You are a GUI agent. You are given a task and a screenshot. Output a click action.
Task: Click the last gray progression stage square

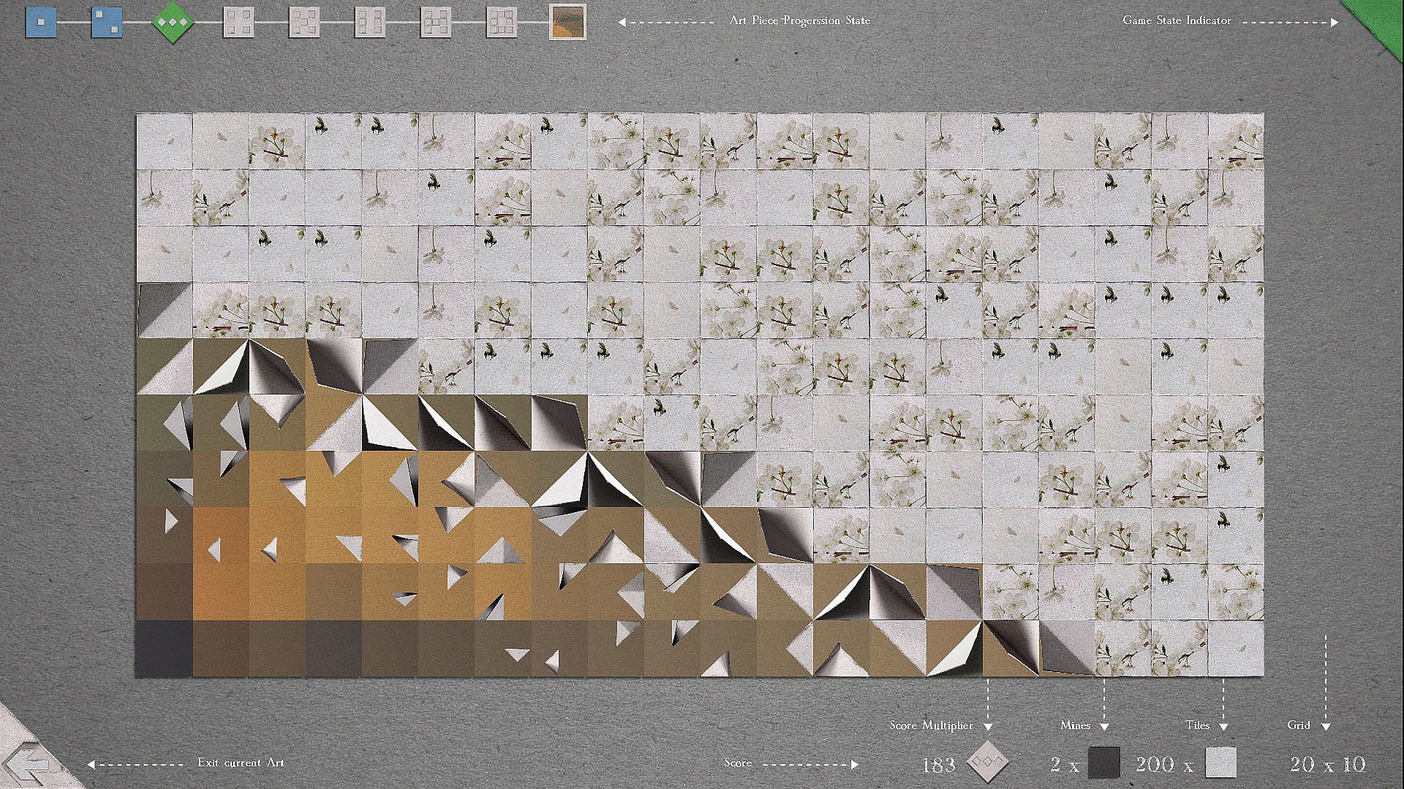pyautogui.click(x=502, y=22)
